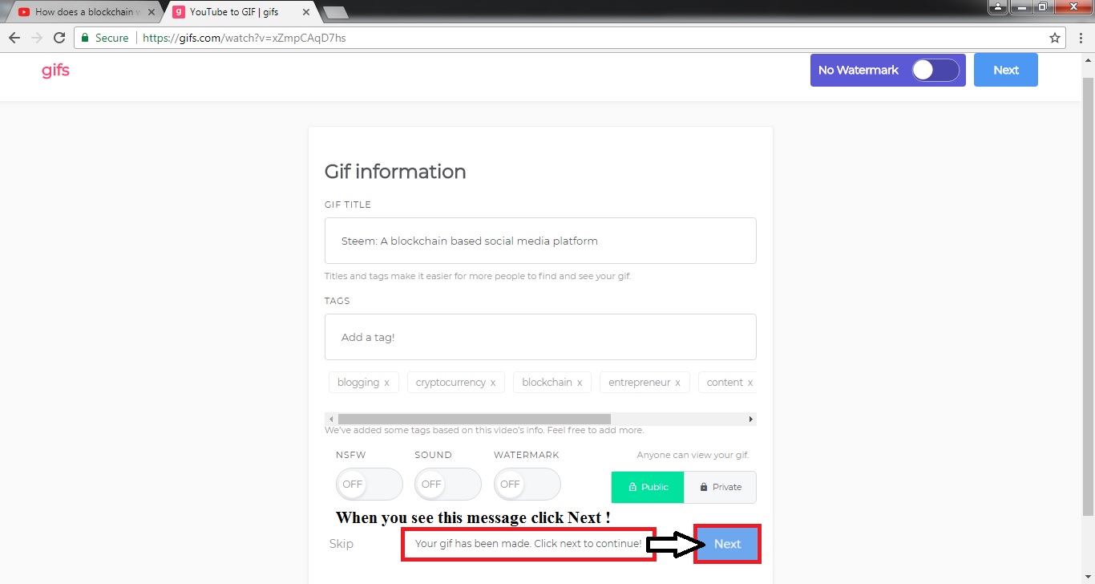Click the 'Gif information' heading
1095x584 pixels.
395,172
